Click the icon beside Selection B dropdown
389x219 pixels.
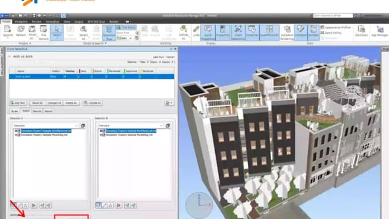(x=168, y=126)
